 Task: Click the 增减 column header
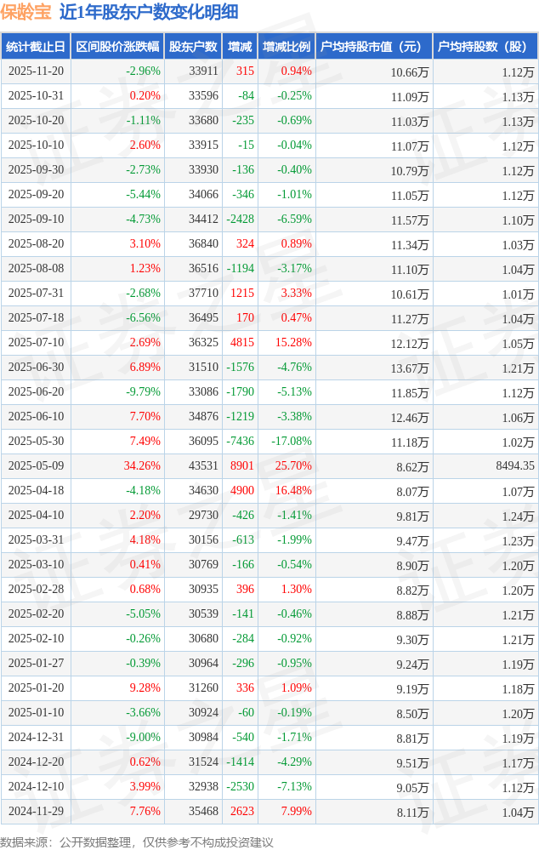click(x=240, y=47)
